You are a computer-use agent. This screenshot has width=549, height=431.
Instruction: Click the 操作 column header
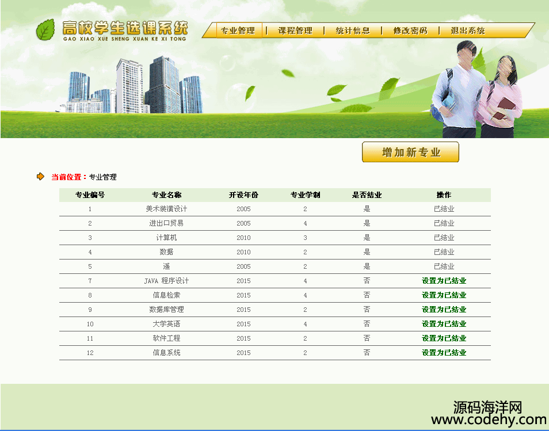click(444, 195)
